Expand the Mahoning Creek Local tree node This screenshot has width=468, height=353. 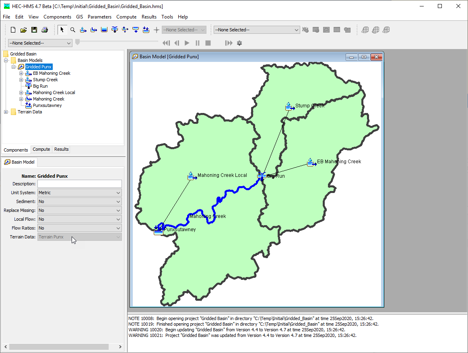point(21,93)
